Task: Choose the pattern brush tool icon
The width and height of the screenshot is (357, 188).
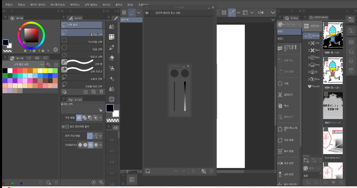Action: click(x=112, y=37)
